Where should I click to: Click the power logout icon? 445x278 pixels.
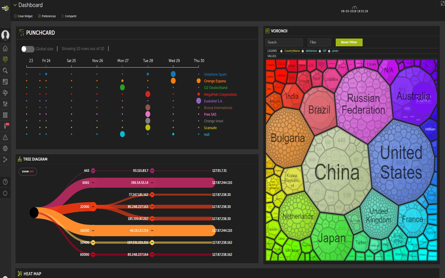pyautogui.click(x=5, y=193)
